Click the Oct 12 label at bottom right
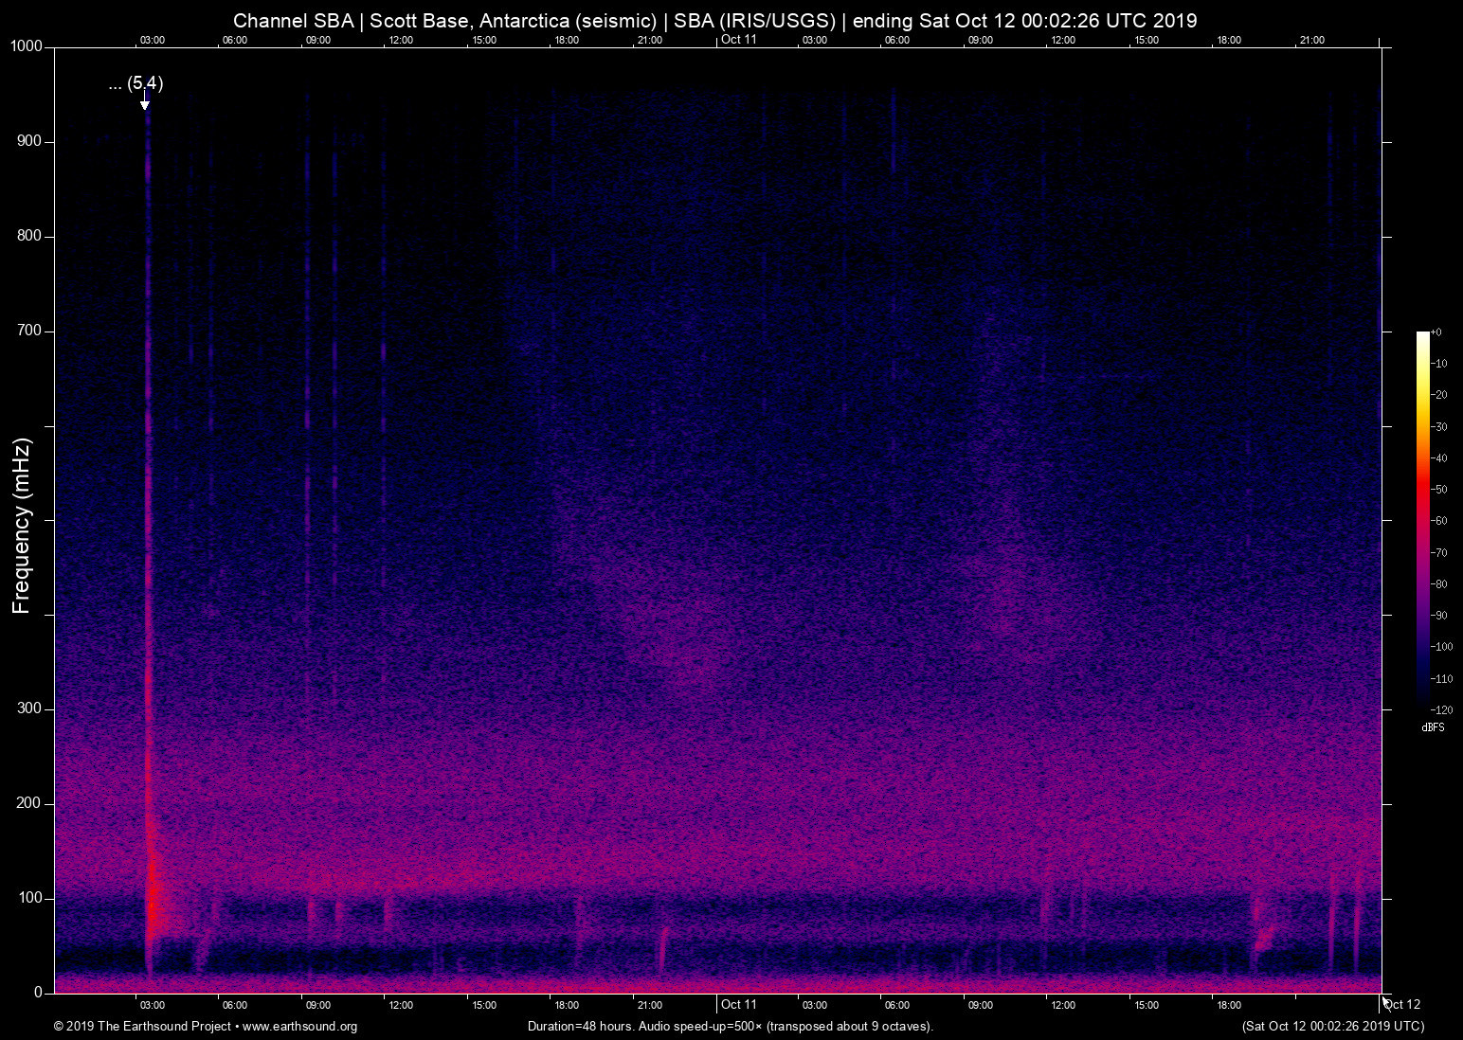This screenshot has height=1040, width=1463. [x=1401, y=1004]
